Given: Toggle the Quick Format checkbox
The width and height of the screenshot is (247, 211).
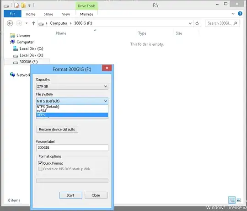Looking at the screenshot, I should click(x=40, y=163).
